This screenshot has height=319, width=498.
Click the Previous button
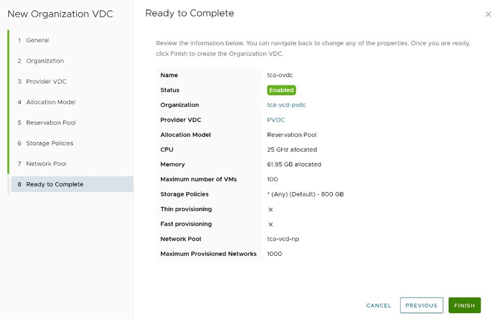[422, 305]
